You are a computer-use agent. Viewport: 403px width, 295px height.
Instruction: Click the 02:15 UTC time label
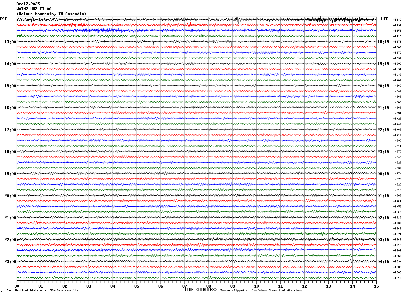click(x=383, y=218)
